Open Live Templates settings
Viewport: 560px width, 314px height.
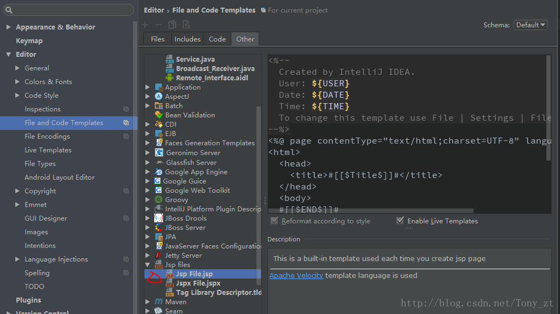48,150
